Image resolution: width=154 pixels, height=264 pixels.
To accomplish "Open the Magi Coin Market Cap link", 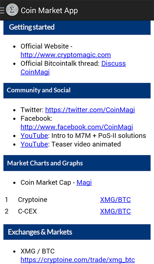I will pyautogui.click(x=84, y=183).
